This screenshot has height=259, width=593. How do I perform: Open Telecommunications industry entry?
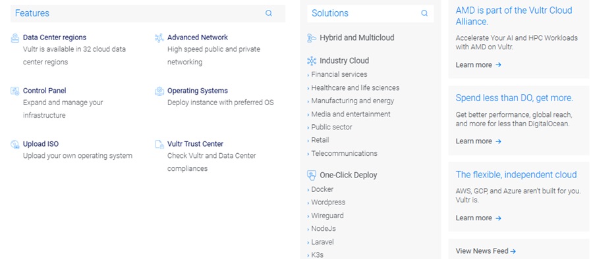pos(344,153)
